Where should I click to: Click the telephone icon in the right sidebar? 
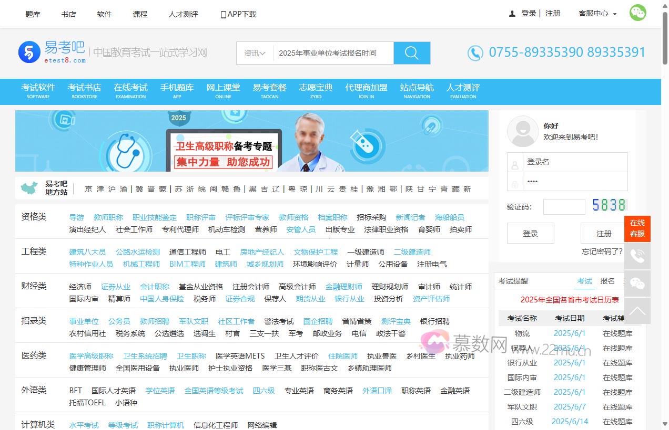coord(637,256)
